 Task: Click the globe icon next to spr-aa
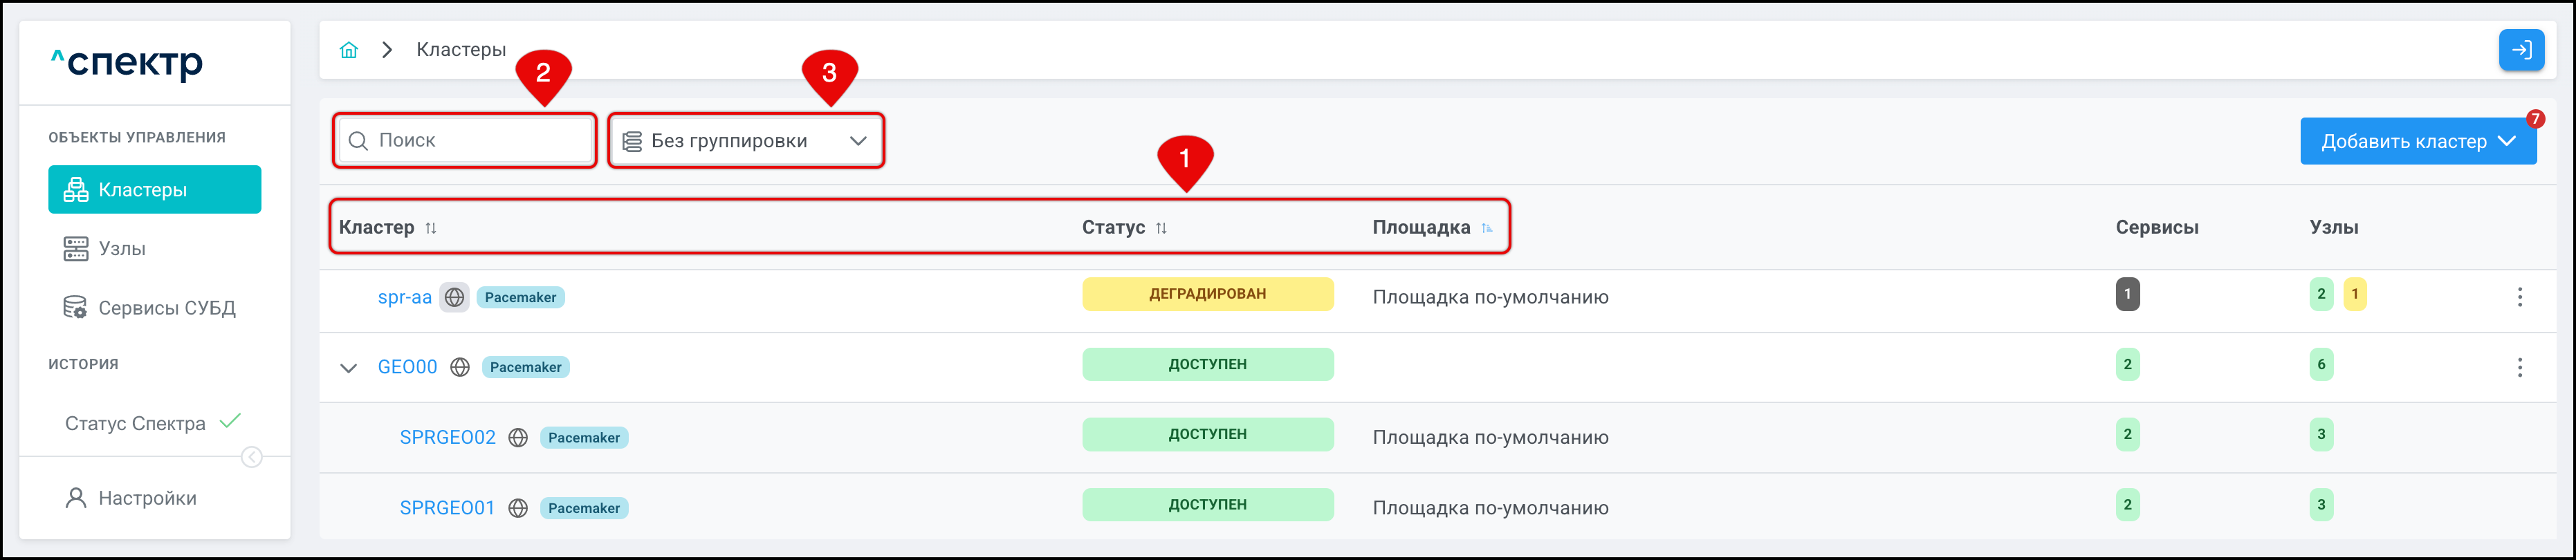pos(454,297)
